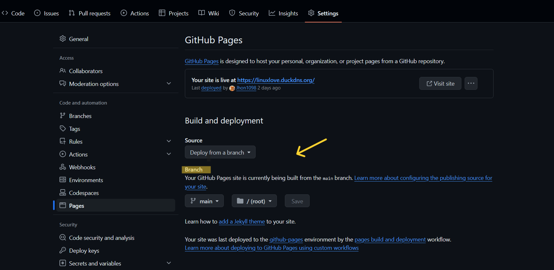554x270 pixels.
Task: Click the Webhooks icon
Action: coord(63,167)
